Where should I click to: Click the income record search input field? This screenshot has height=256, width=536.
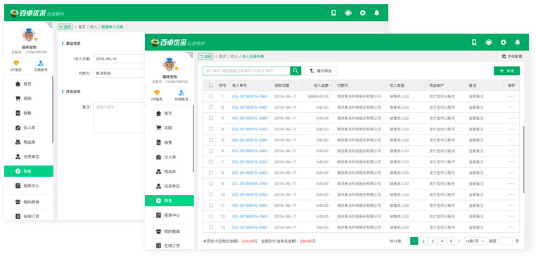coord(246,71)
